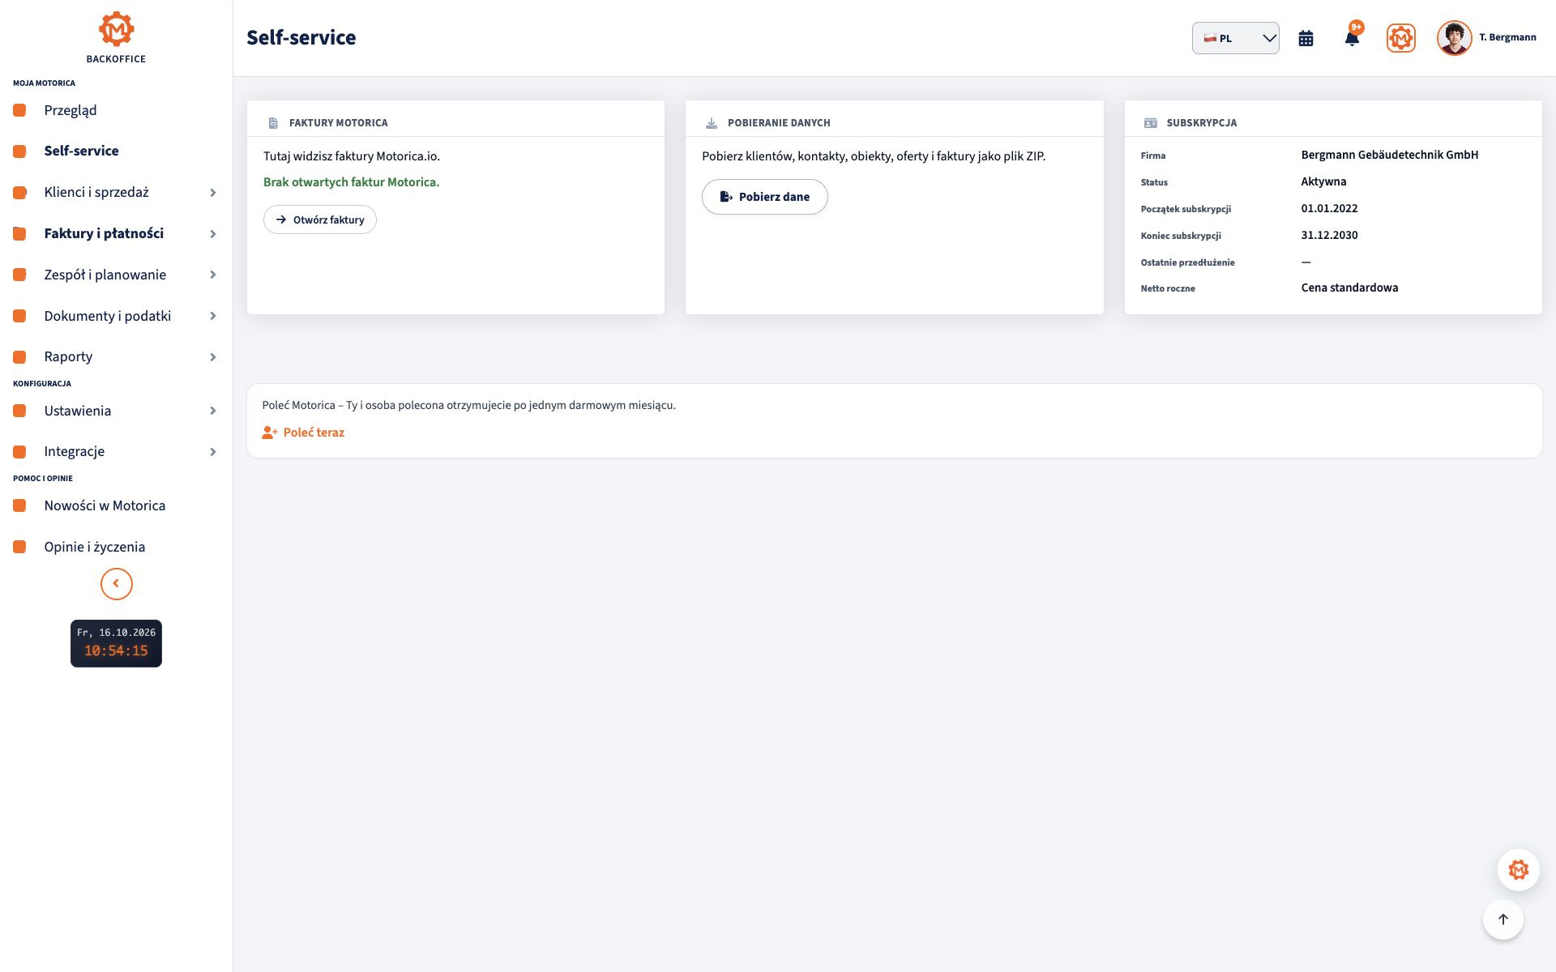Click the date and time clock widget
This screenshot has width=1556, height=972.
pyautogui.click(x=116, y=643)
